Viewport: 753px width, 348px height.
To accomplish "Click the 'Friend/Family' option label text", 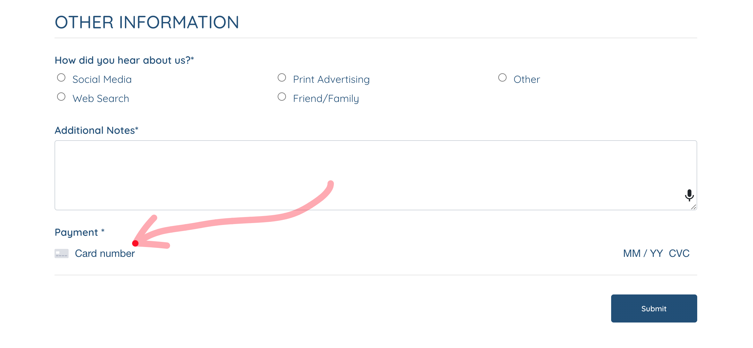I will click(326, 99).
